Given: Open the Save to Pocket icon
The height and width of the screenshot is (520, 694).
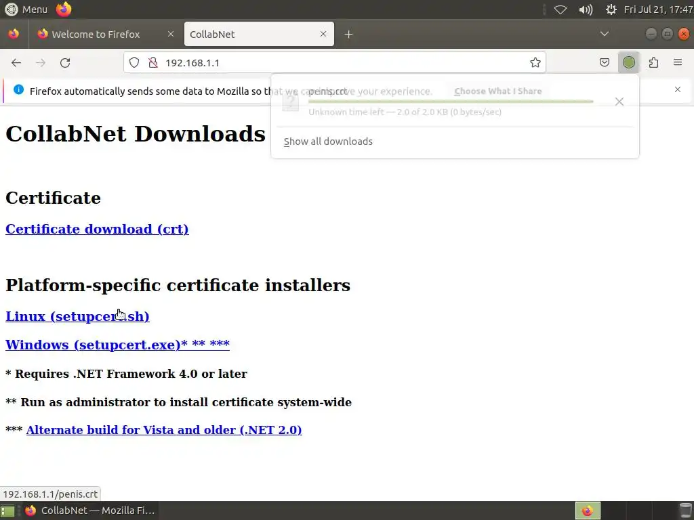Looking at the screenshot, I should click(x=604, y=63).
